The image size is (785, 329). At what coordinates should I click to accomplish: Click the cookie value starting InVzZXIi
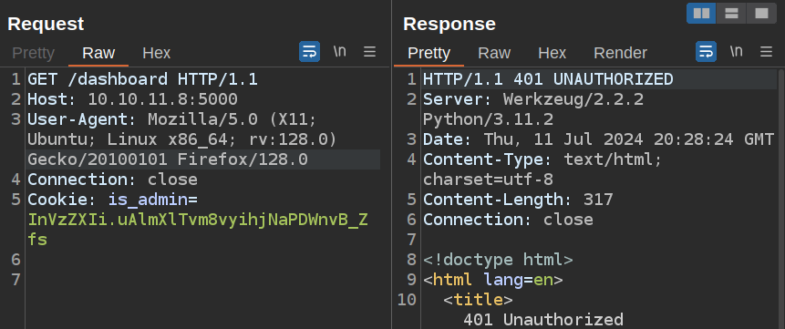click(x=198, y=230)
